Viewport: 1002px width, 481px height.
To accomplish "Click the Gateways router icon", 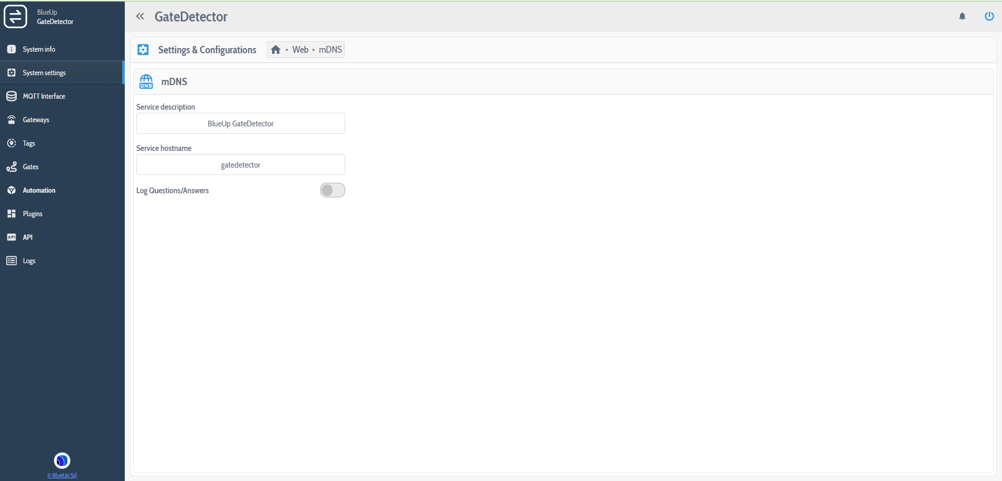I will (x=11, y=120).
